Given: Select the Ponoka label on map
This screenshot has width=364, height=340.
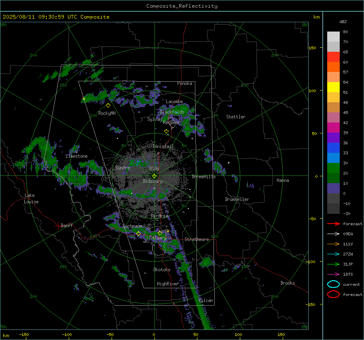Looking at the screenshot, I should point(184,83).
